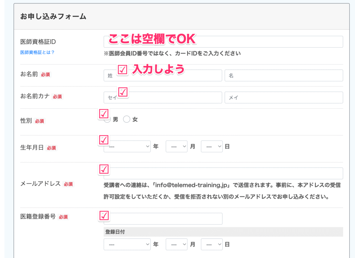
Task: Expand the 登録日付 month dropdown
Action: (176, 245)
